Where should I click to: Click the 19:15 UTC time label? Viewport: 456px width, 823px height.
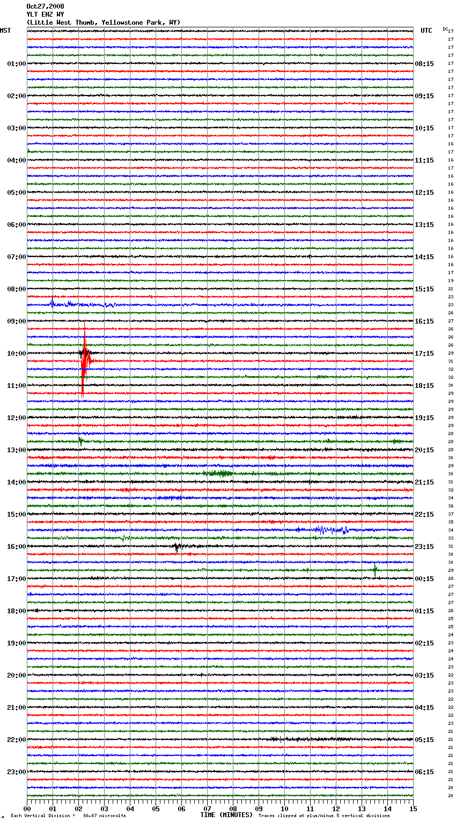pyautogui.click(x=424, y=418)
